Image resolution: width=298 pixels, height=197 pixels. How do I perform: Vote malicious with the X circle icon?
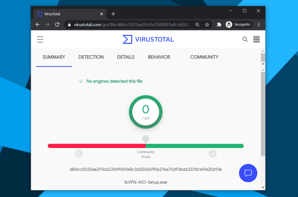coord(79,153)
